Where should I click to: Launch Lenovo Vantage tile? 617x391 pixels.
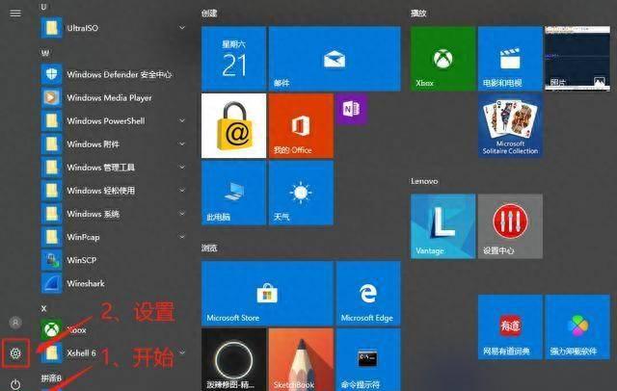(443, 226)
